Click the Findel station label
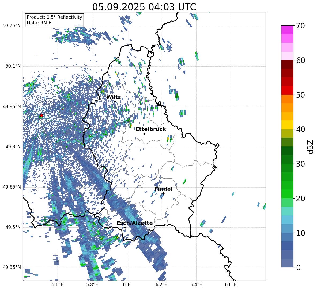317x290 pixels. point(164,189)
